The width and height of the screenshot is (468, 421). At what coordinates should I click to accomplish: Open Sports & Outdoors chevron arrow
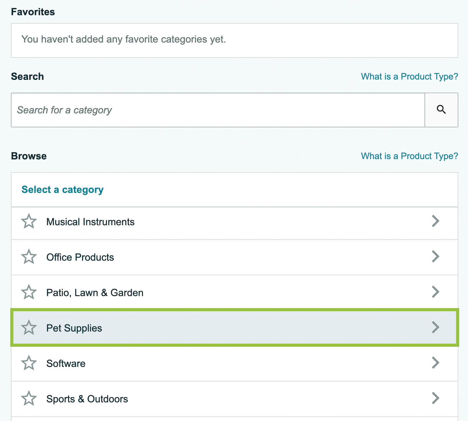(436, 398)
